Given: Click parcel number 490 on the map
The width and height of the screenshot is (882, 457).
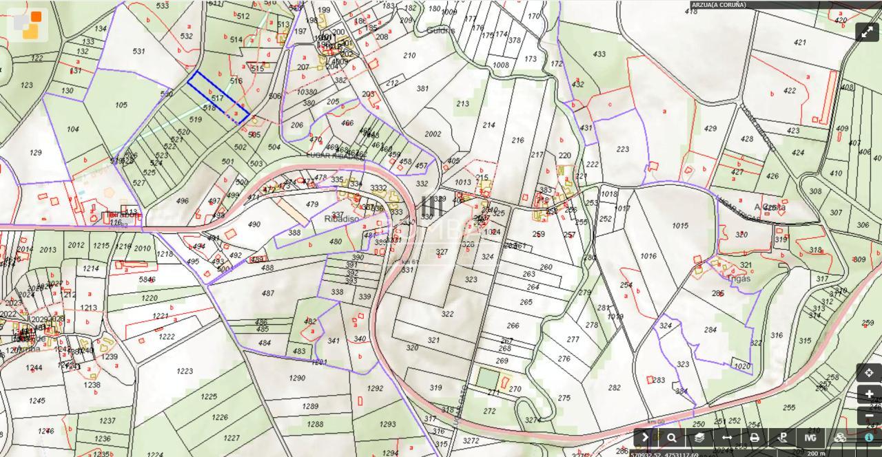Looking at the screenshot, I should tap(254, 224).
